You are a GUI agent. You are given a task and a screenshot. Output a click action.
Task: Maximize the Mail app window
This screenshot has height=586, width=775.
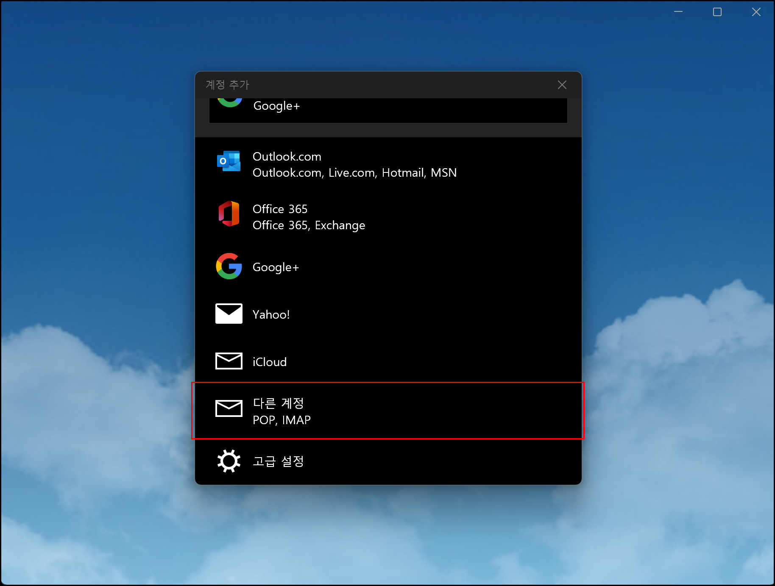point(717,12)
